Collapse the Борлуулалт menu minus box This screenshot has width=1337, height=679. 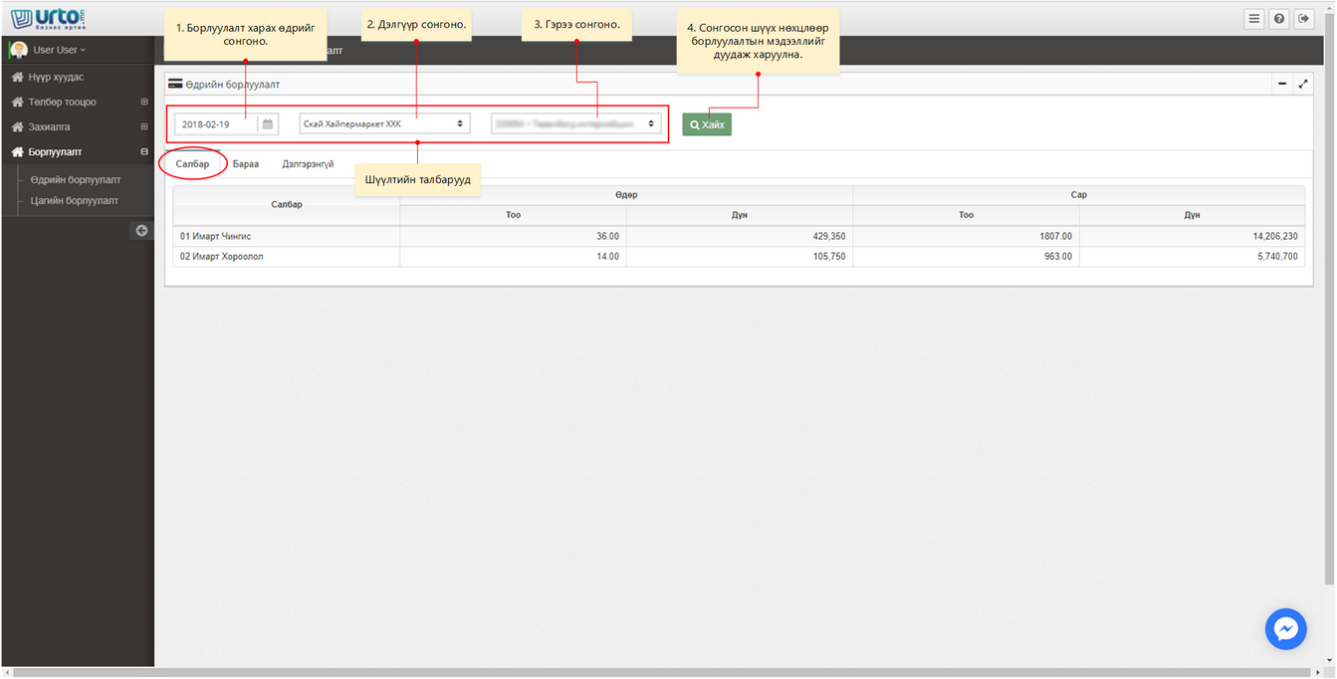pos(144,152)
